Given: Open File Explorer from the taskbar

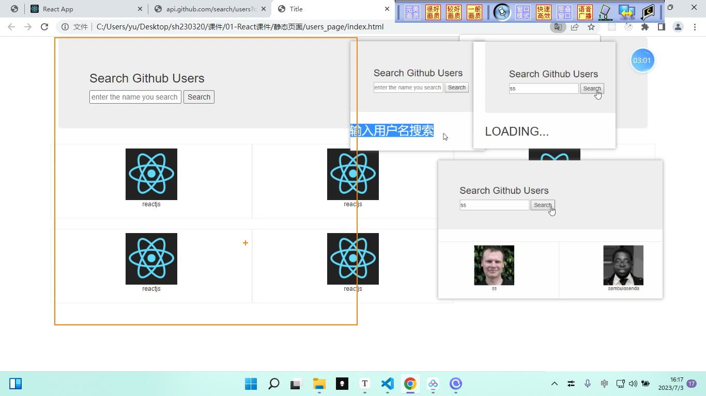Looking at the screenshot, I should pos(319,384).
